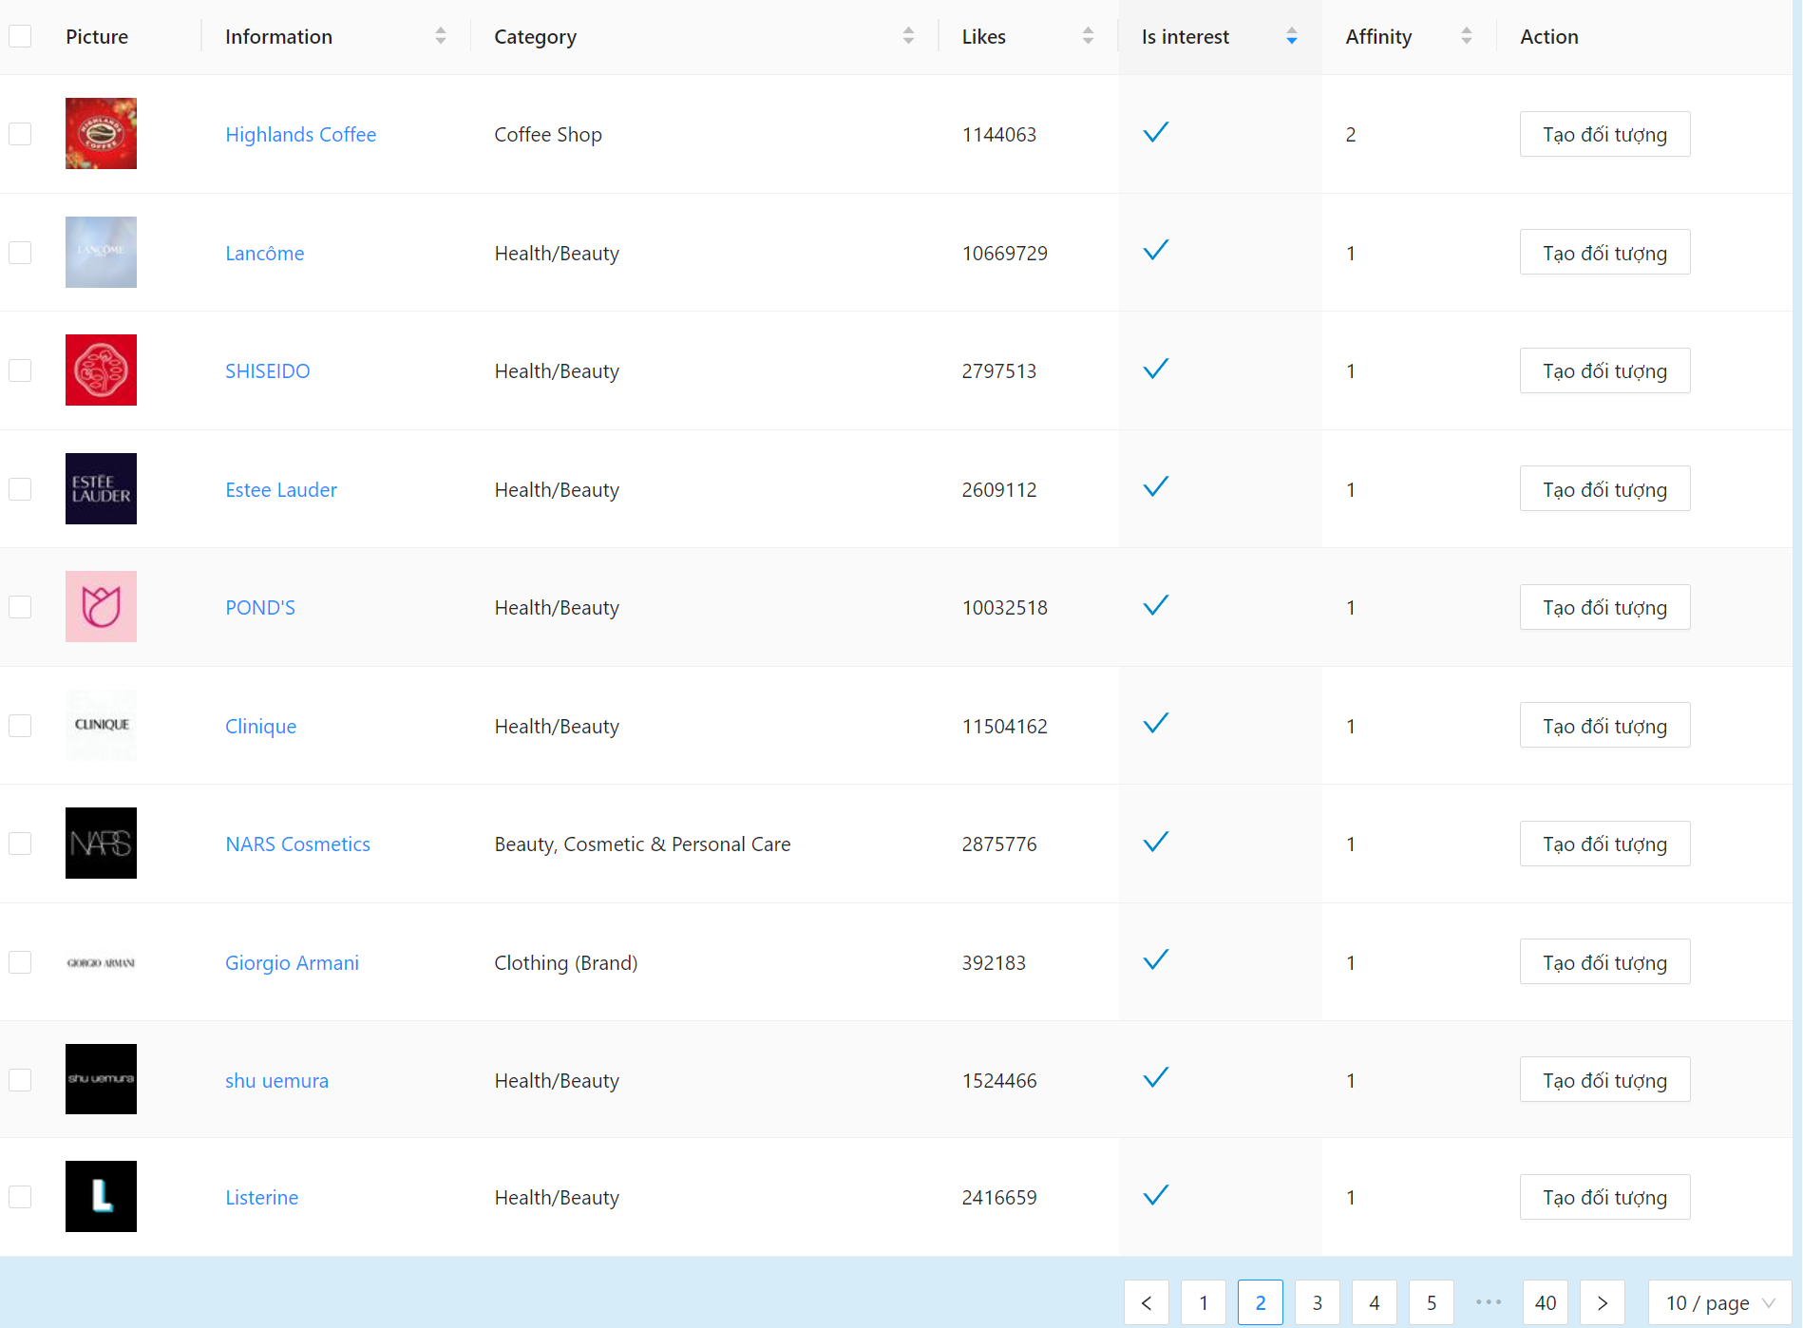Screen dimensions: 1803x1328
Task: Click Tạo đối tượng for NARS Cosmetics
Action: (1604, 844)
